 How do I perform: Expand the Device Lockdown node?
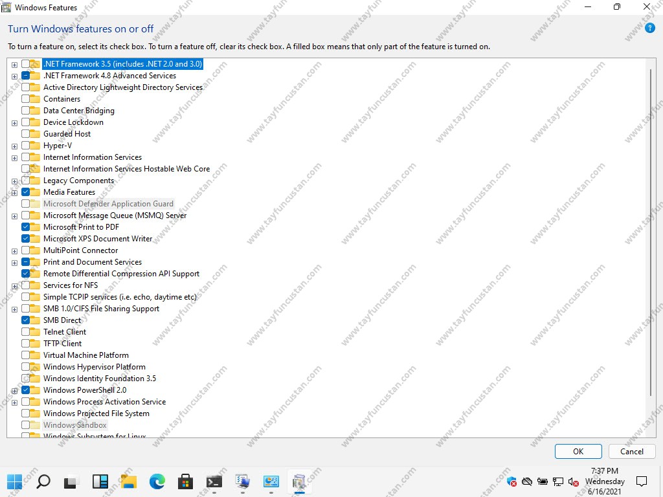[14, 123]
